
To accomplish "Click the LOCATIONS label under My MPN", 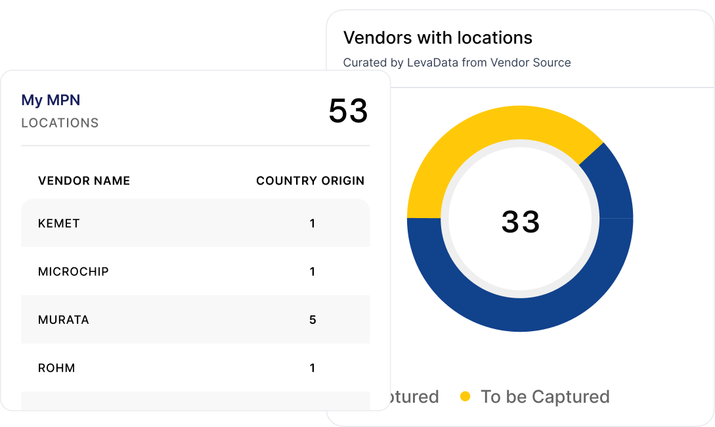I will click(60, 123).
